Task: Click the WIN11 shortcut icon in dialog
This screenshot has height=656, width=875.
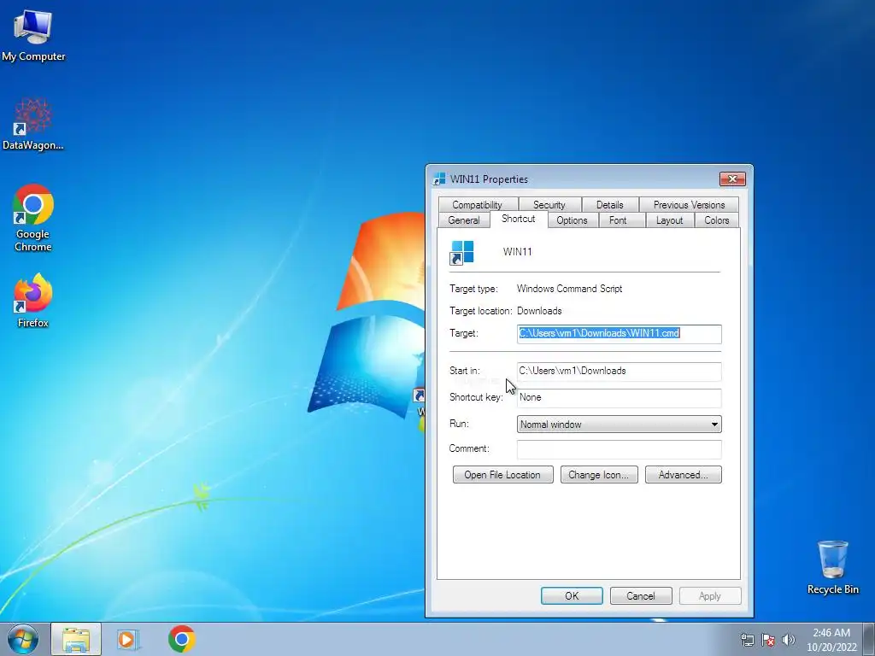Action: (462, 252)
